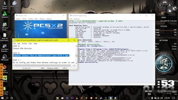This screenshot has width=178, height=100.
Task: Open the Log menu in Program Log window
Action: (x=71, y=19)
